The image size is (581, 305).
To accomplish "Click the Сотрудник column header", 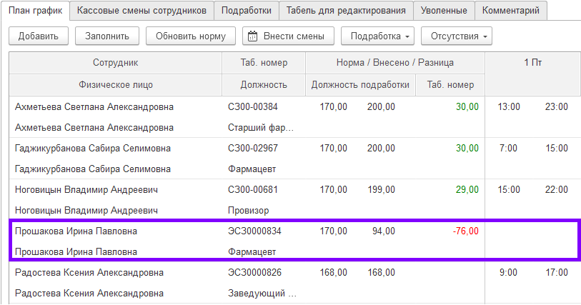I will point(115,63).
